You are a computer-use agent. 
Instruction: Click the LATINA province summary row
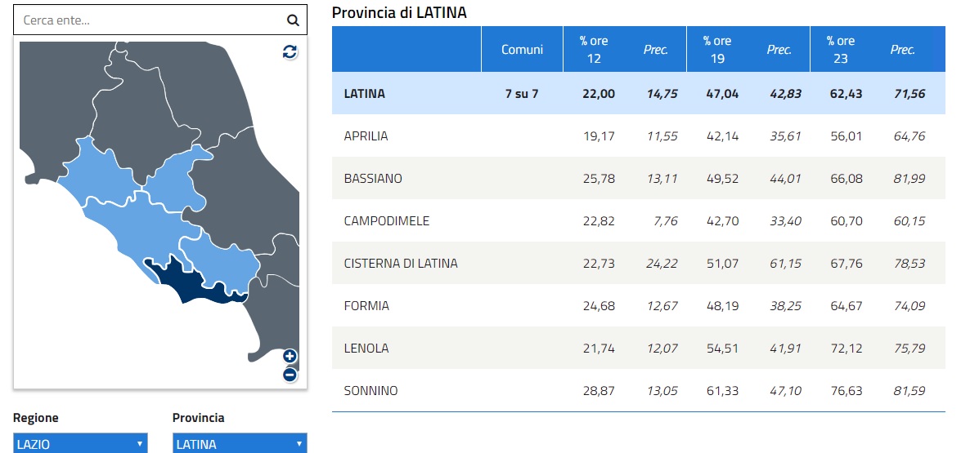click(364, 94)
